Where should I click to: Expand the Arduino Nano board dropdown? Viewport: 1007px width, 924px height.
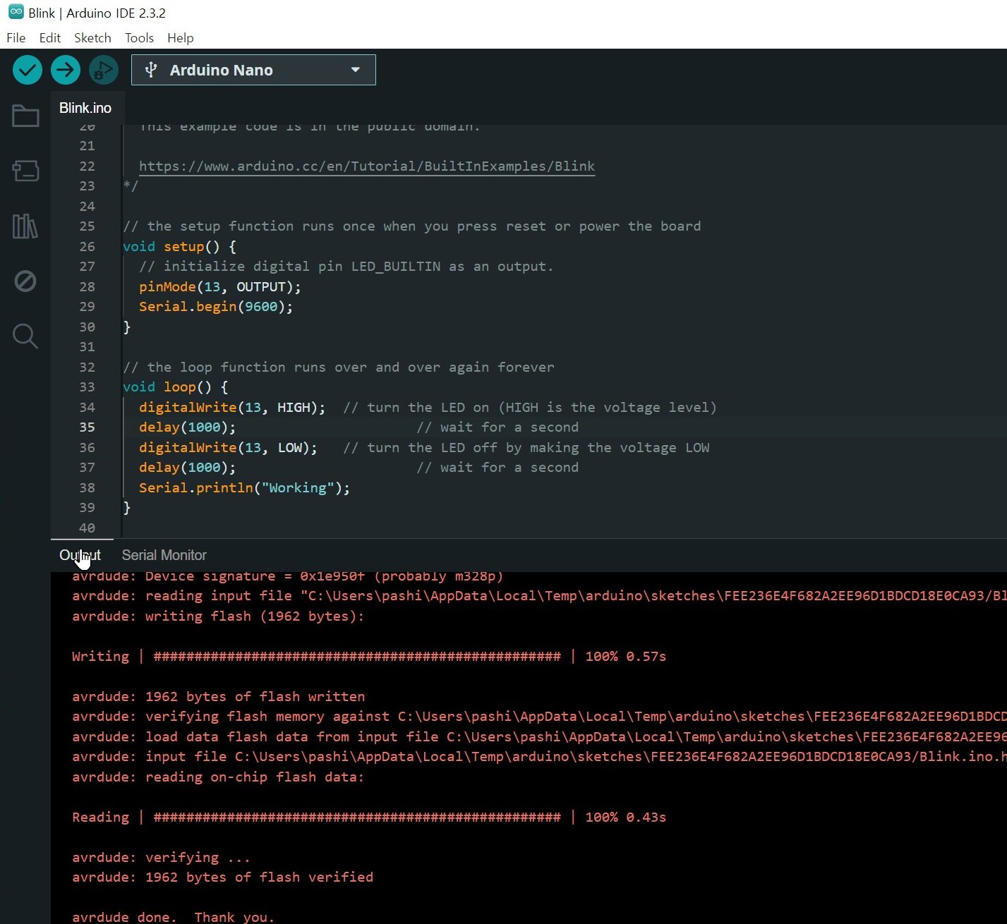point(356,70)
